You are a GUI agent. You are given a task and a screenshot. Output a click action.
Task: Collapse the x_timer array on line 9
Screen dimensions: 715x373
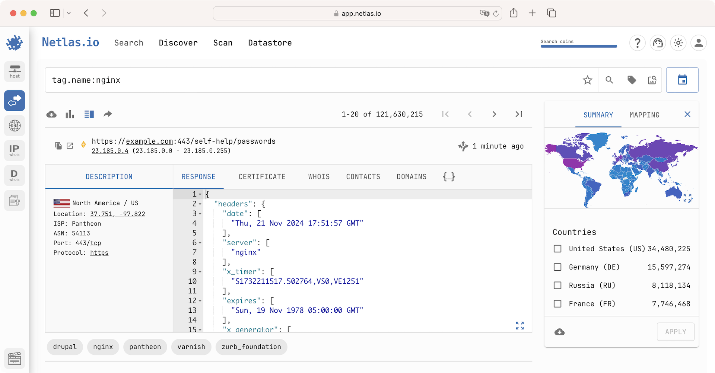tap(200, 272)
